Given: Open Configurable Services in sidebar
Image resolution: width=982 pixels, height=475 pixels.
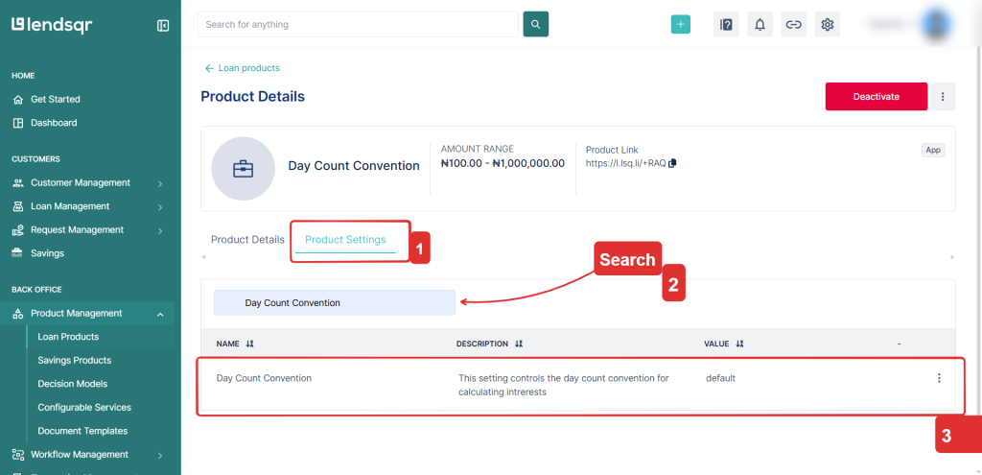Looking at the screenshot, I should click(x=84, y=407).
